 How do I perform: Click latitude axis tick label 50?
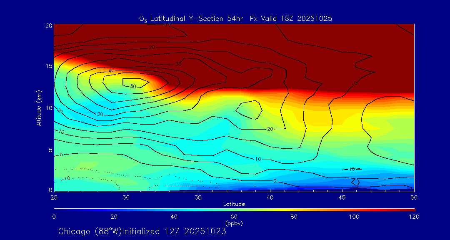click(x=414, y=197)
